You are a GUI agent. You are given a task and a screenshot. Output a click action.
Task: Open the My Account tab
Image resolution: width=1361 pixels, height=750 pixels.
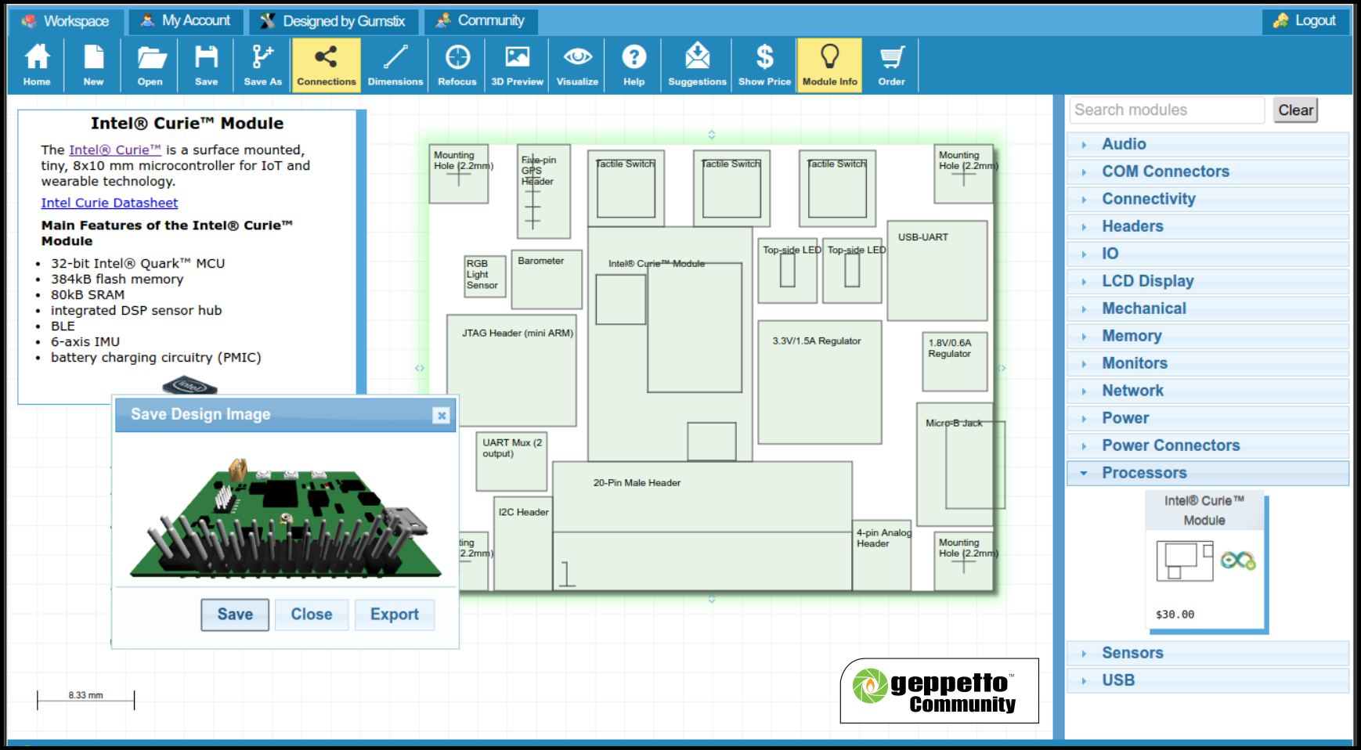pos(186,21)
